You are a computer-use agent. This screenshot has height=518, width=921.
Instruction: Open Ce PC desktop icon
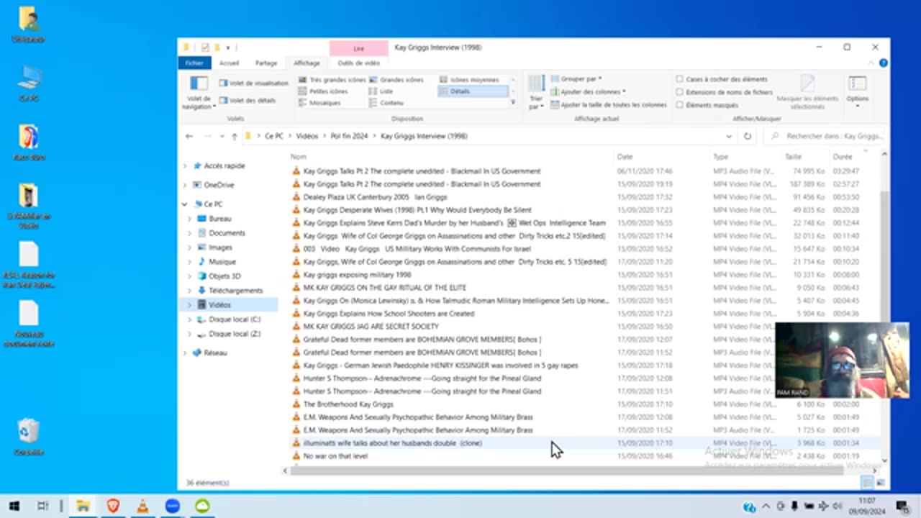click(x=29, y=83)
